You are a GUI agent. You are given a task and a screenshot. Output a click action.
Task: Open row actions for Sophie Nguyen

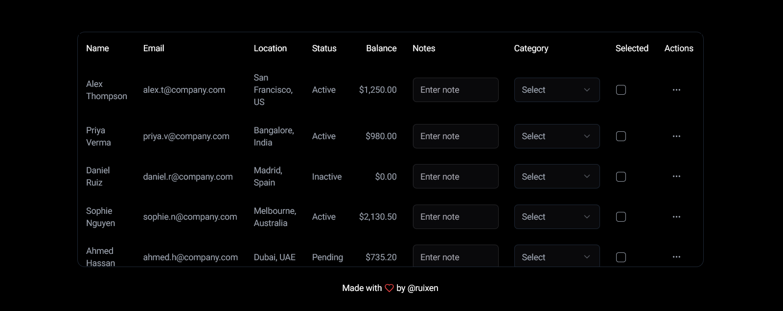tap(676, 217)
